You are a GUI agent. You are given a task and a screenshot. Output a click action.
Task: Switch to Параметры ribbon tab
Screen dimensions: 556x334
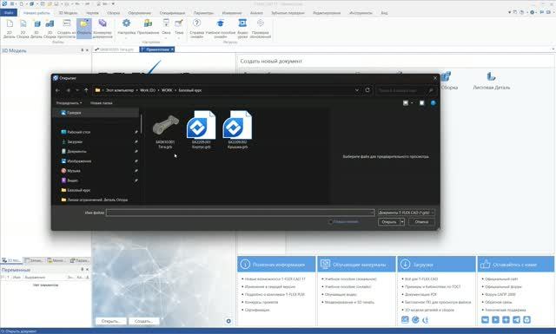pyautogui.click(x=203, y=13)
